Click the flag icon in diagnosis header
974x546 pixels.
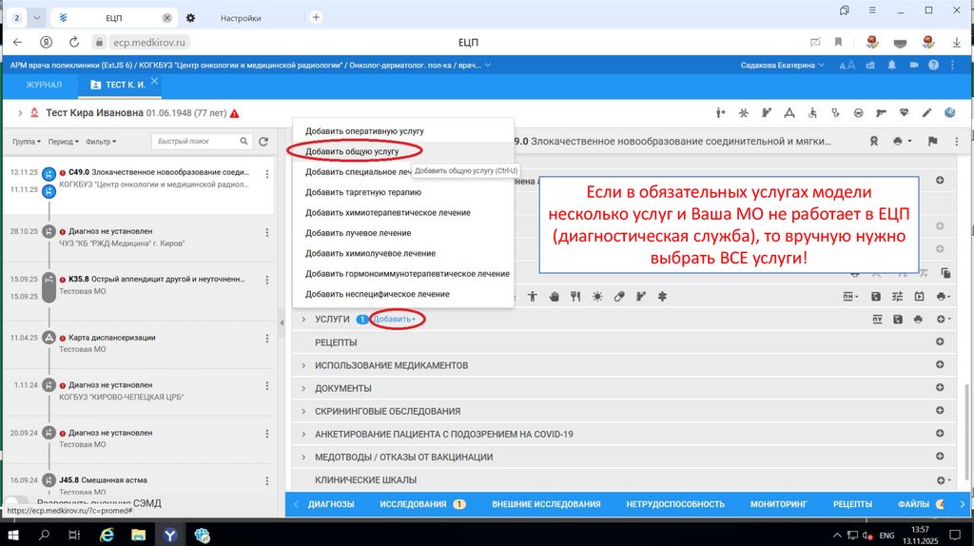pyautogui.click(x=932, y=142)
